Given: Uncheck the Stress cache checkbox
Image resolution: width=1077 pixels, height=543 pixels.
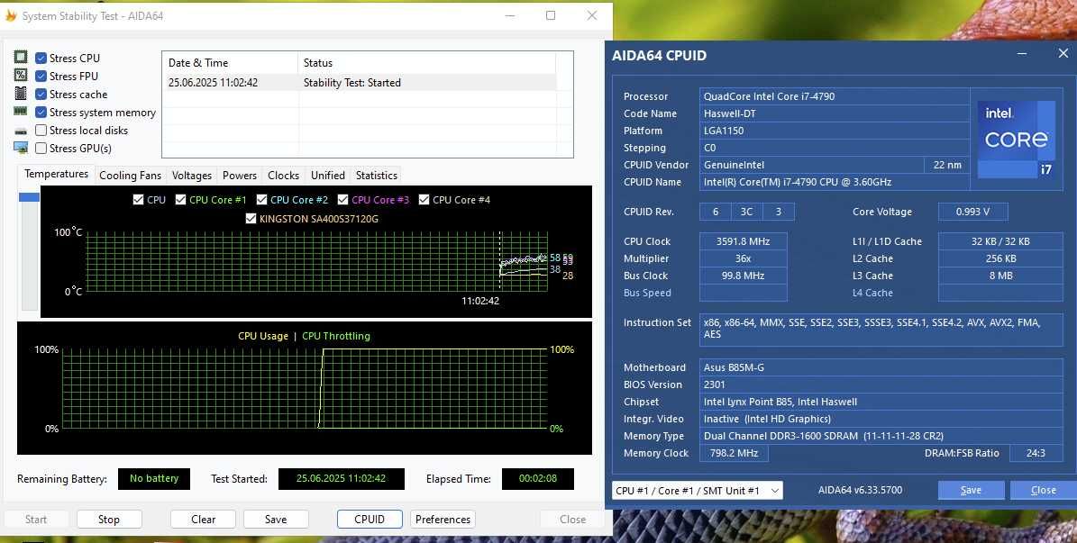Looking at the screenshot, I should pyautogui.click(x=41, y=94).
